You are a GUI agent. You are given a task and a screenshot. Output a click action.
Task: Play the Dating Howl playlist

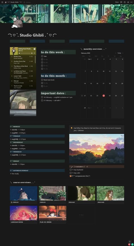click(14, 51)
